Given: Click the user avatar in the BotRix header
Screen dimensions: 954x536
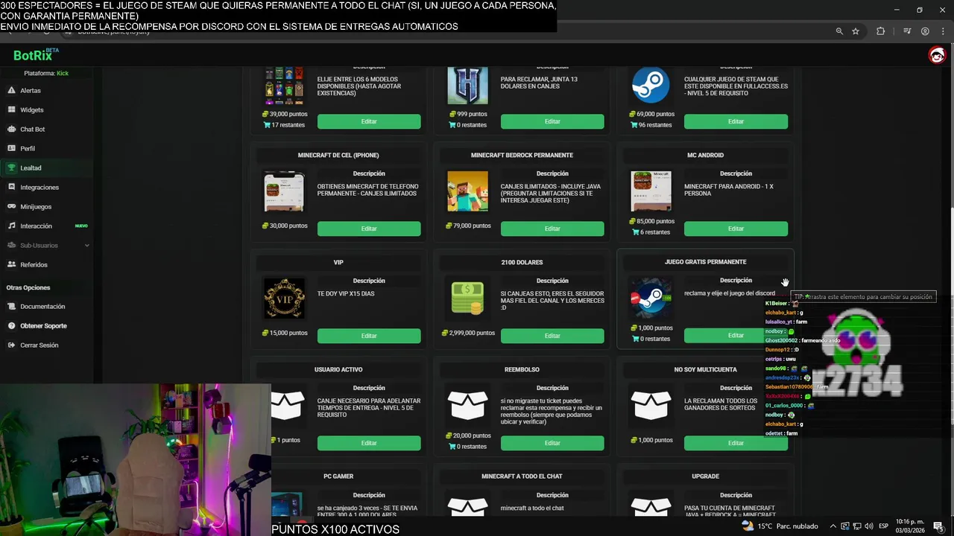Looking at the screenshot, I should (x=937, y=55).
